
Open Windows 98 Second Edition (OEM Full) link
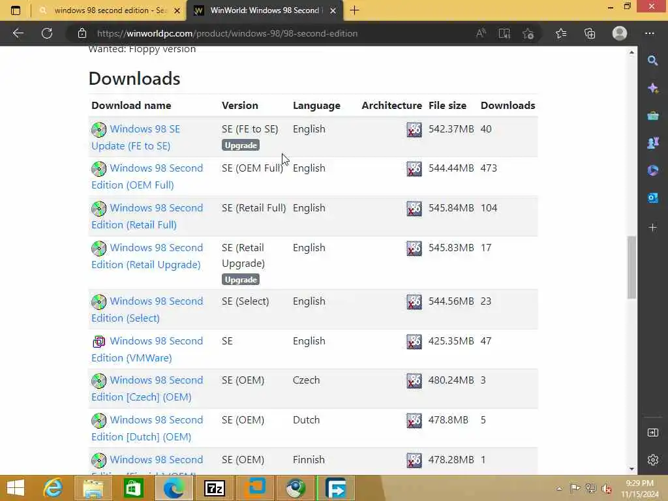pyautogui.click(x=147, y=176)
